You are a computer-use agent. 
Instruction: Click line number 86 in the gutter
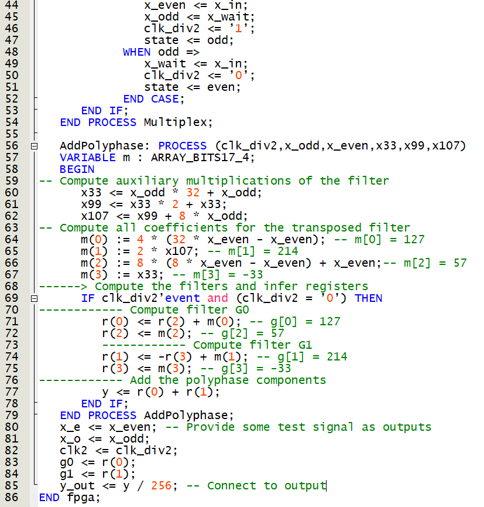point(15,497)
